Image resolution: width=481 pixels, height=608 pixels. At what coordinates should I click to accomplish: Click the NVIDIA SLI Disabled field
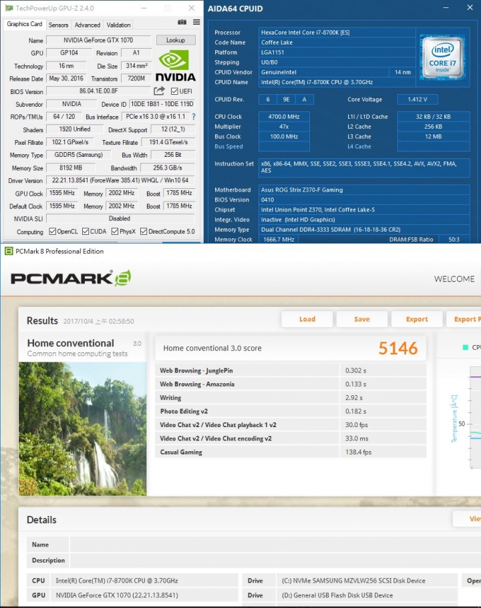(x=120, y=218)
